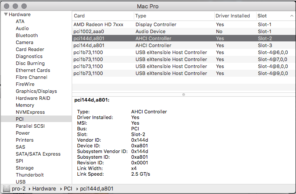Click the 'No' driver status for pci1002,aaa0
The height and width of the screenshot is (194, 296).
pyautogui.click(x=219, y=31)
